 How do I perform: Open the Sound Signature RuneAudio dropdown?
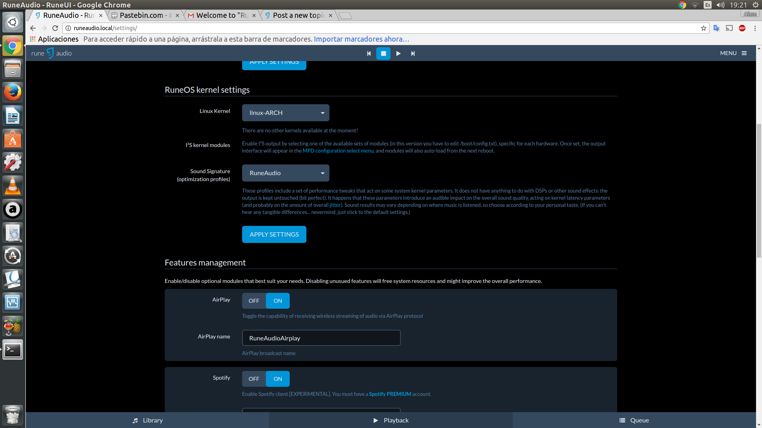click(x=286, y=173)
